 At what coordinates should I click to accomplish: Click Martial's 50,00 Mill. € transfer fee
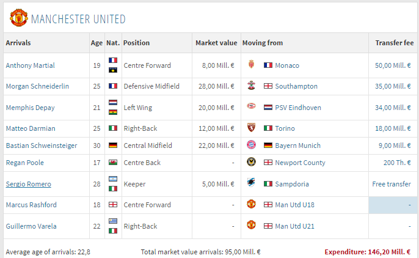coord(393,65)
